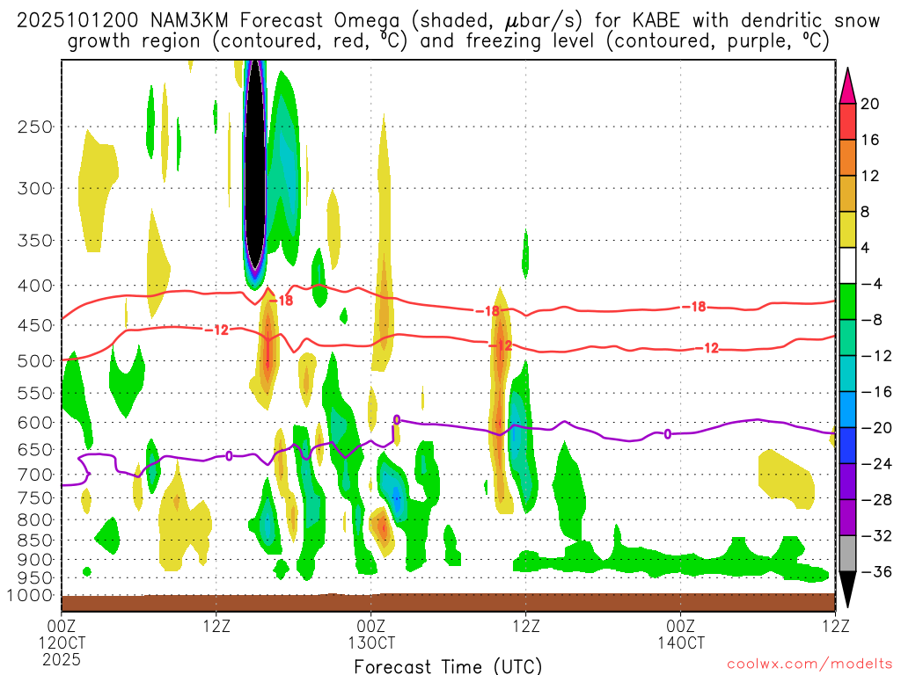
Task: Click the colorbar value label 4
Action: 866,248
